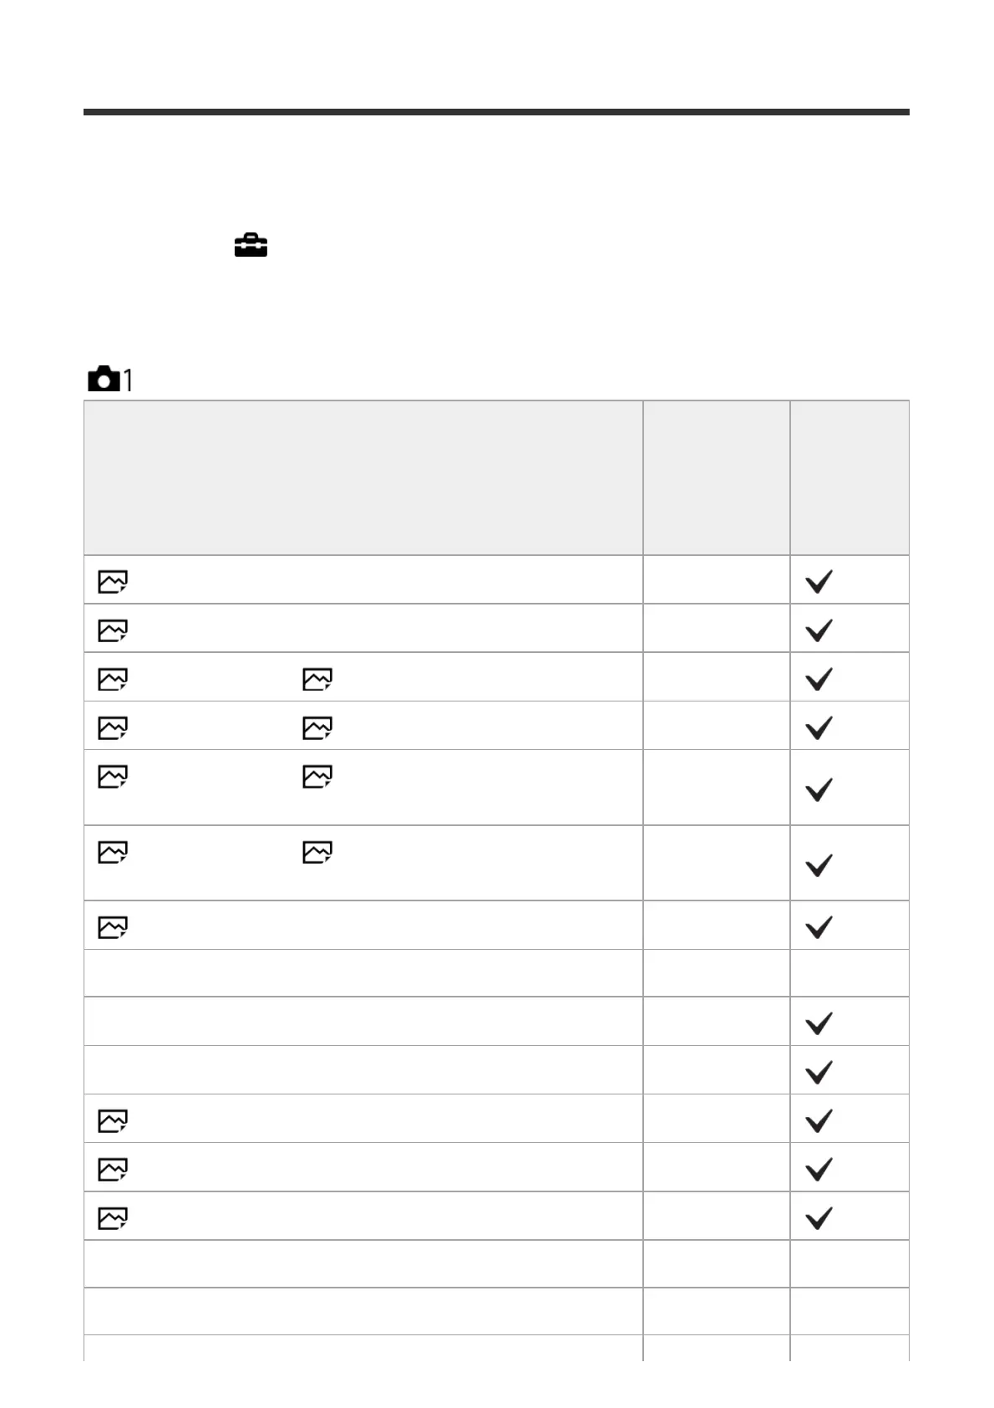Select the second image icon in the fifth row
The height and width of the screenshot is (1408, 994).
pyautogui.click(x=317, y=777)
